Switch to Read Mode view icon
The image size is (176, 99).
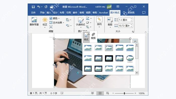pos(92,93)
